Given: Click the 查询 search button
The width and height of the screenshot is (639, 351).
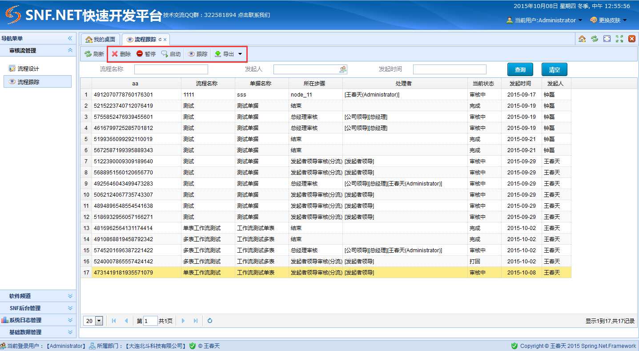Looking at the screenshot, I should point(520,69).
